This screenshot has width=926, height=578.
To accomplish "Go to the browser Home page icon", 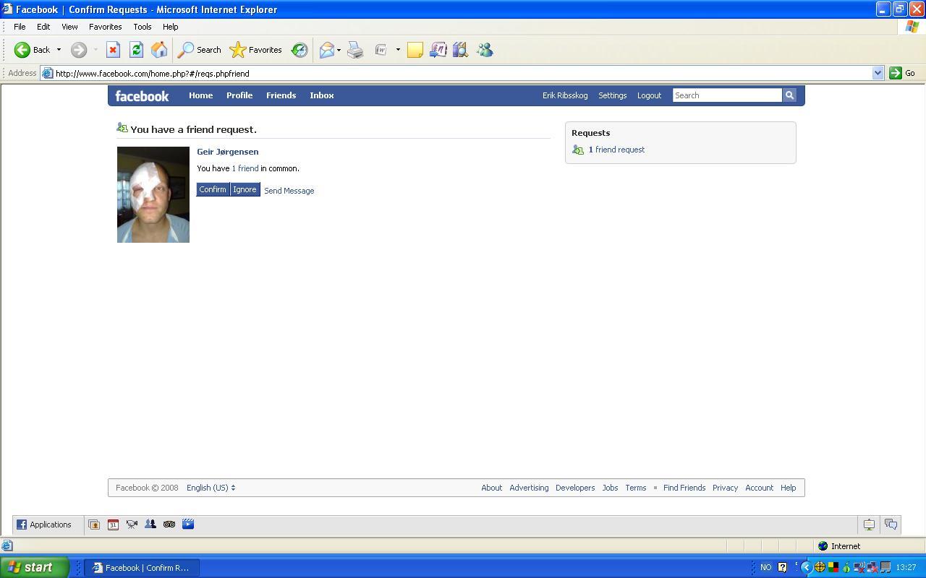I will point(159,50).
